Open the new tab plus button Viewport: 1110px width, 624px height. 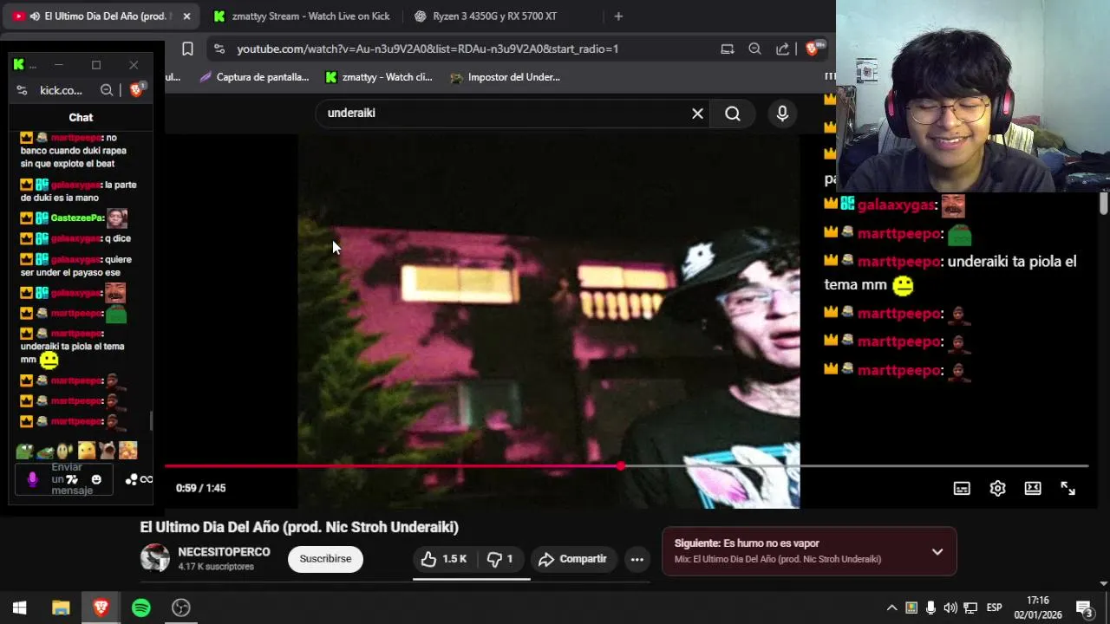tap(618, 16)
